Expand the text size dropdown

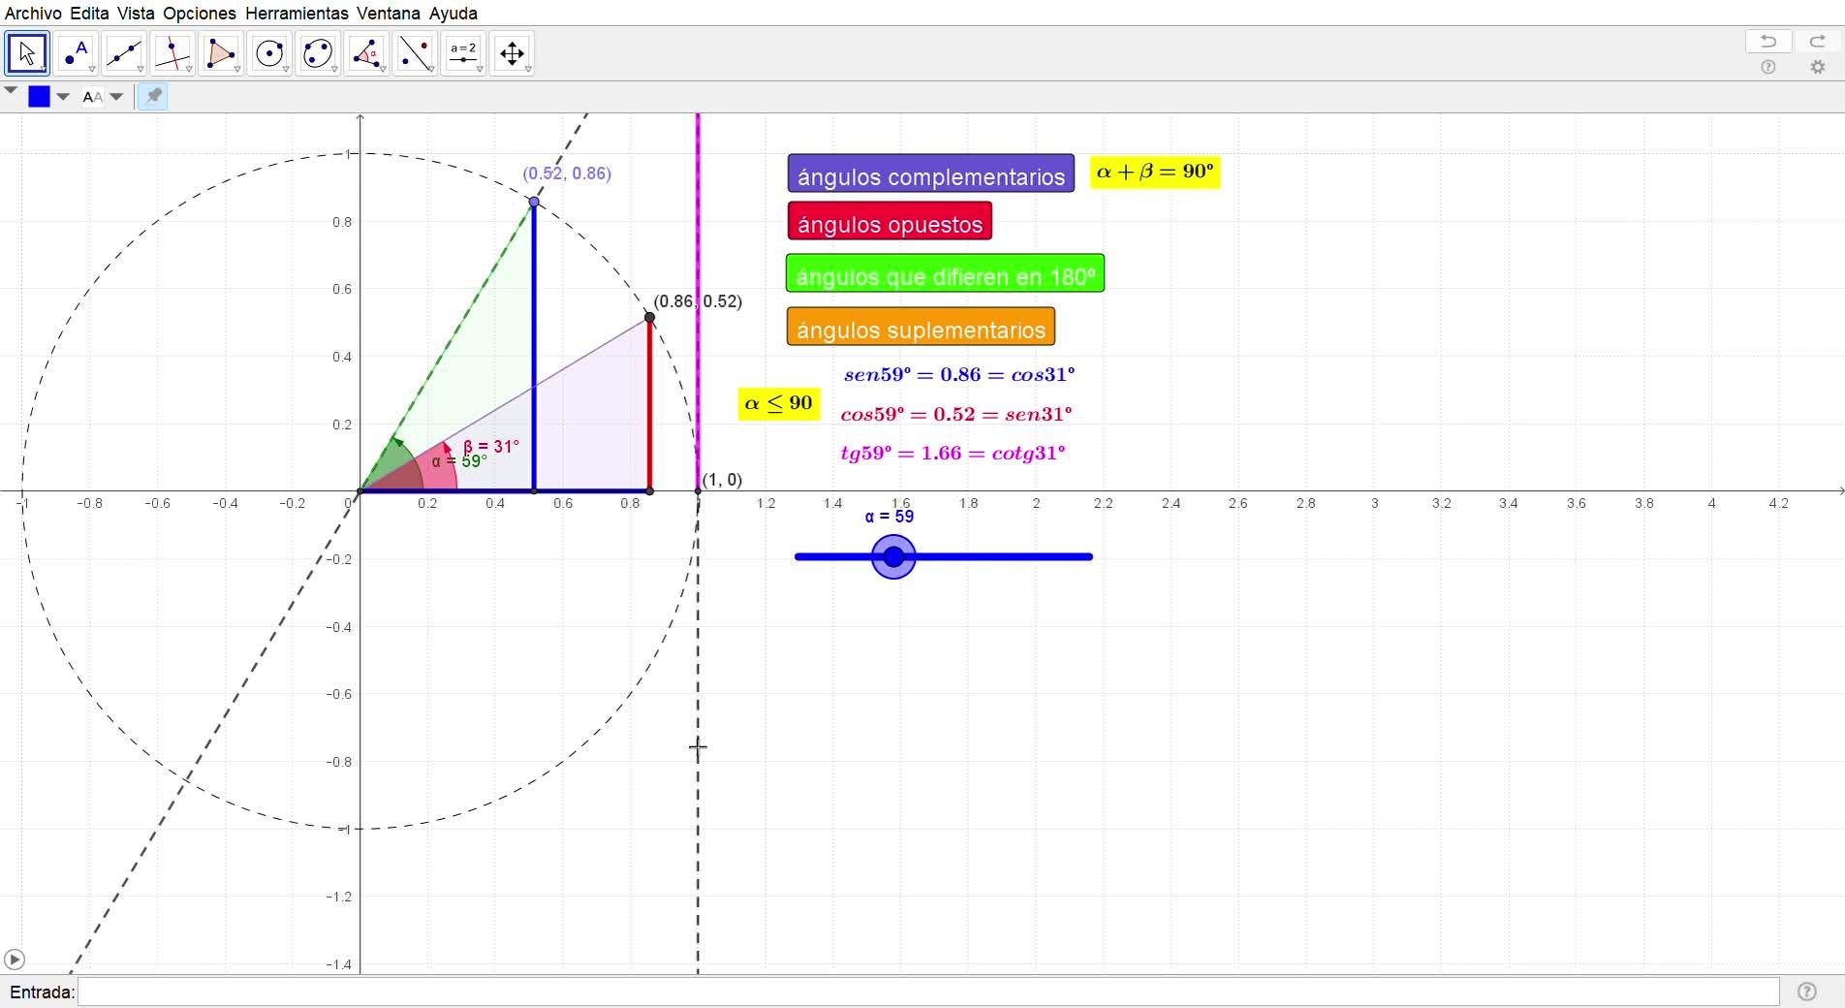coord(116,96)
